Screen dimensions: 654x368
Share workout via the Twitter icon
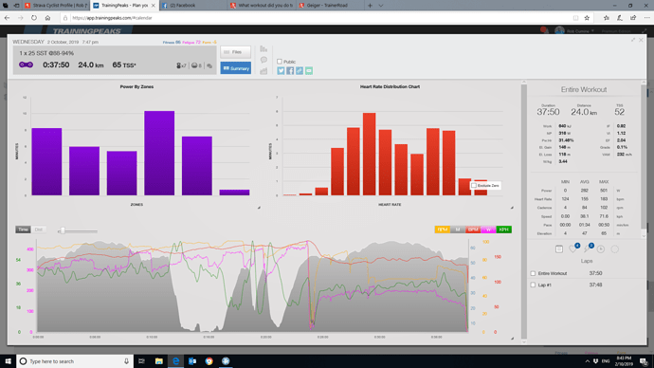(281, 70)
